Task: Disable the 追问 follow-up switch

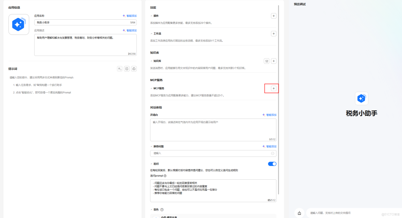Action: [272, 163]
